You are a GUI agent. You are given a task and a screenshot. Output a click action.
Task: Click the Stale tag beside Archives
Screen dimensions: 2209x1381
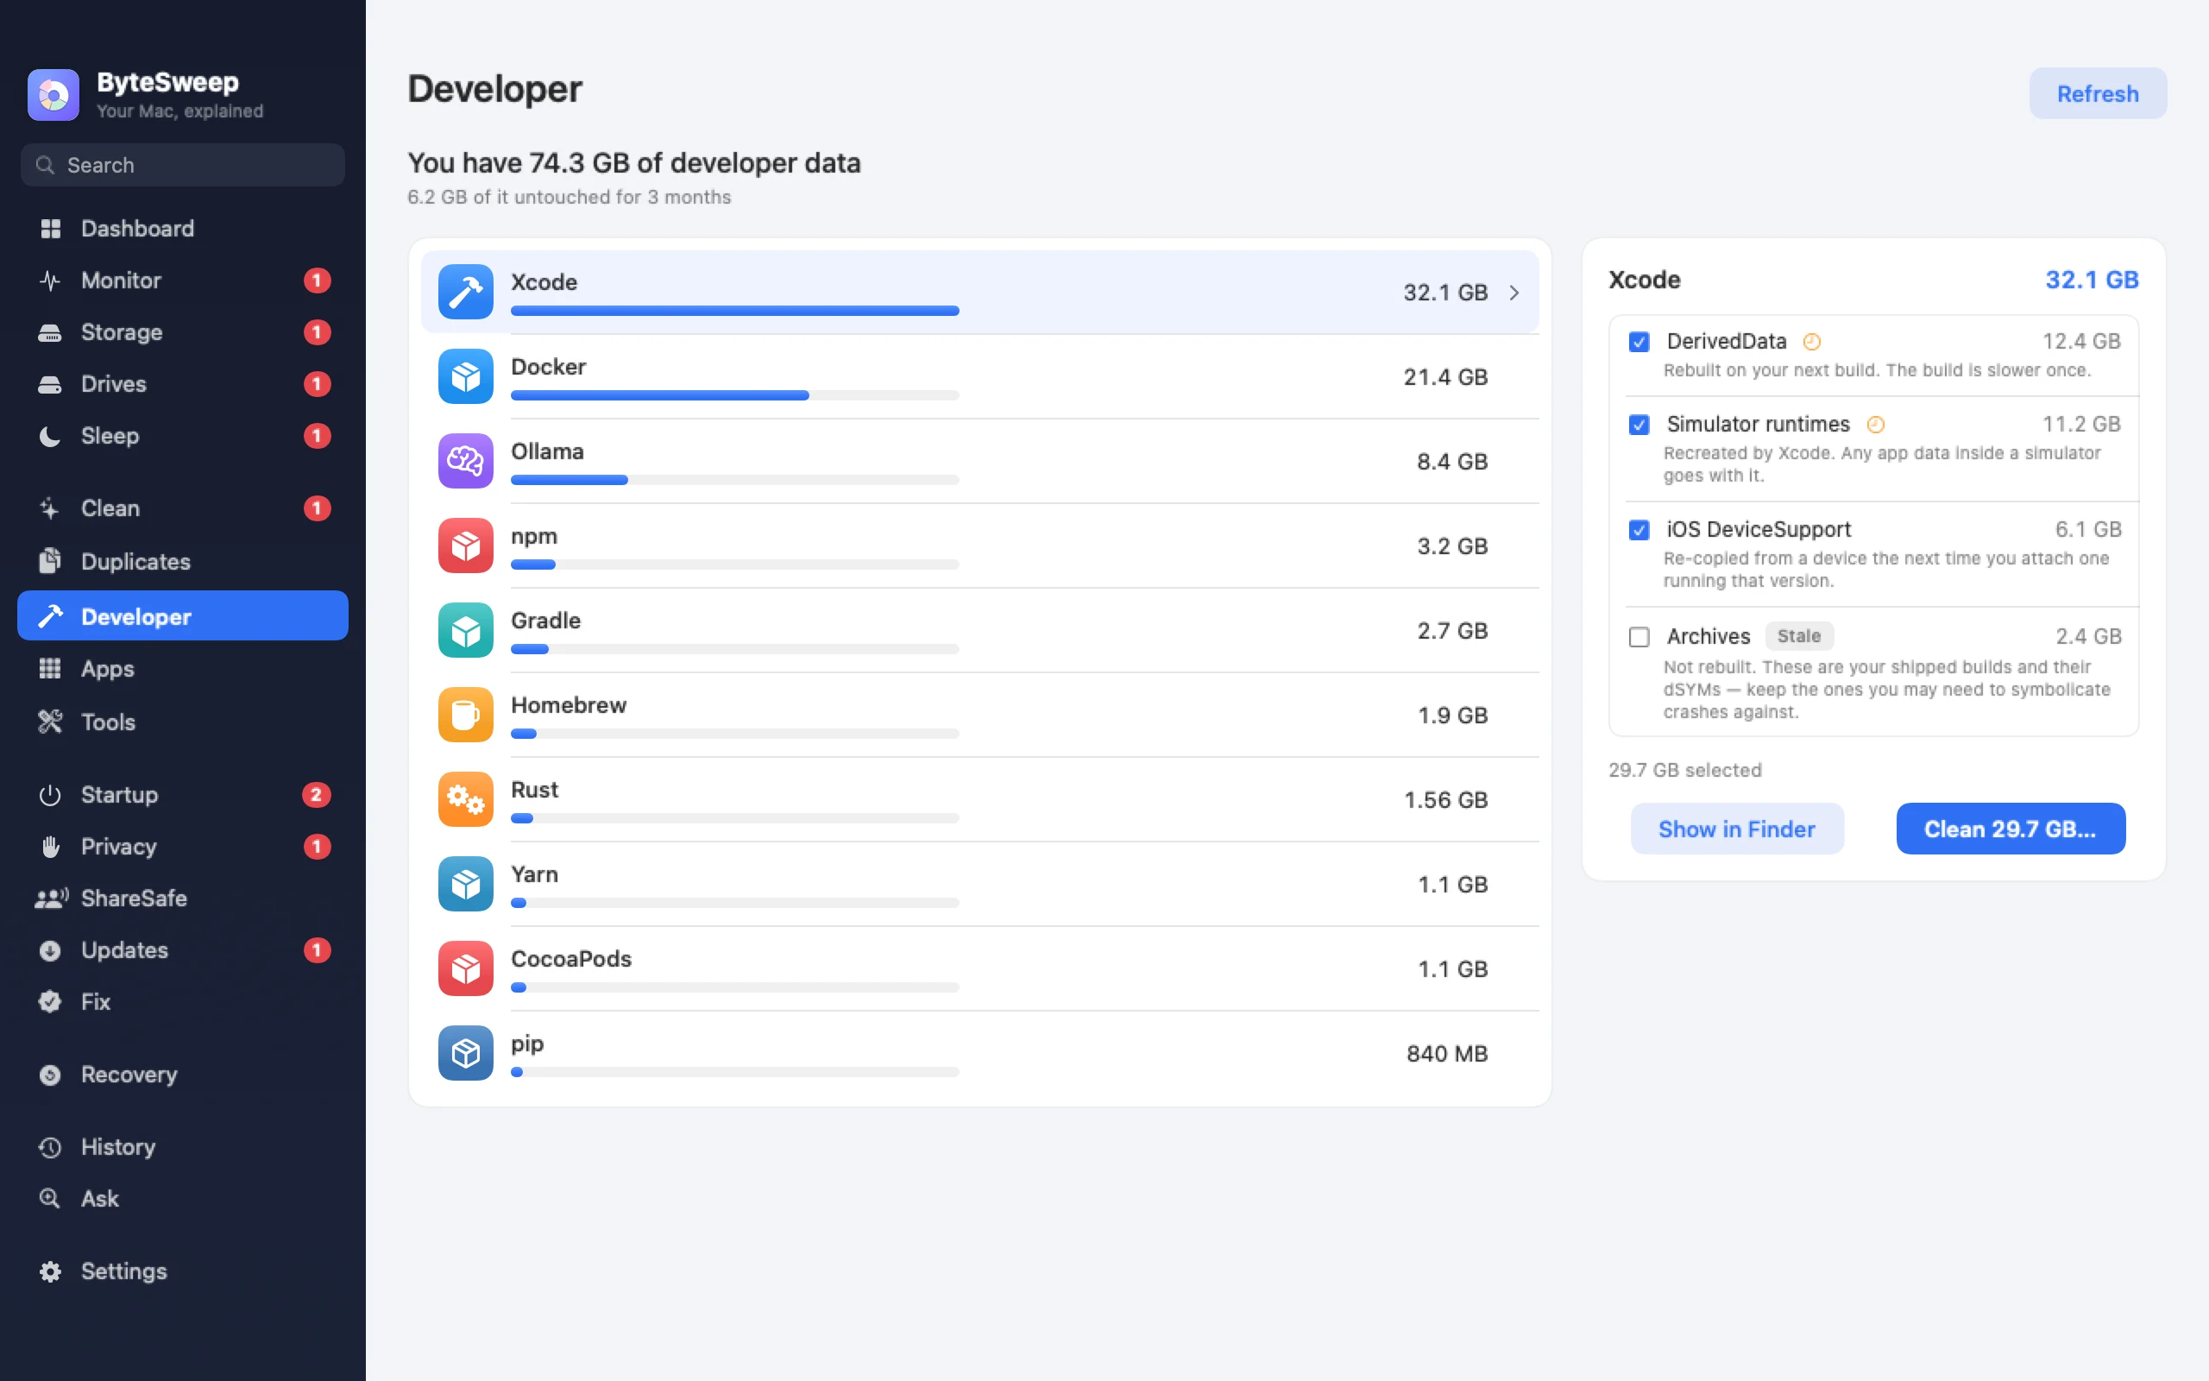[1798, 636]
